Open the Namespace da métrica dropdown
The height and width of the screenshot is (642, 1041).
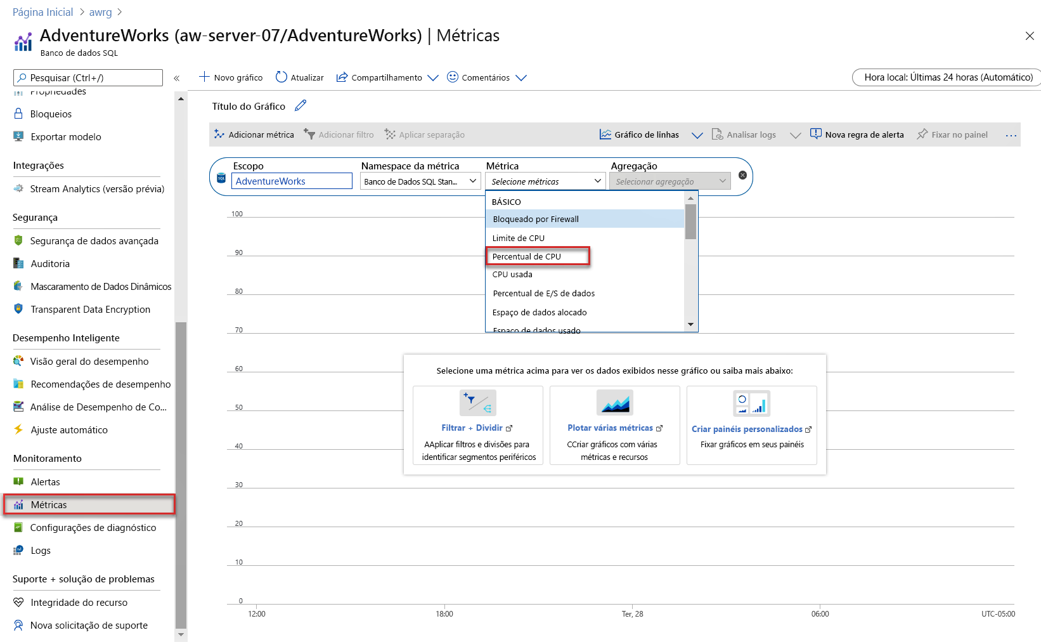point(420,181)
